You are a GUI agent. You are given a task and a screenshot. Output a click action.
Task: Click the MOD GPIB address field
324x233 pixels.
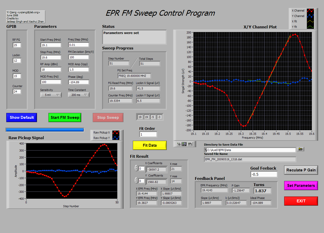(x=17, y=76)
